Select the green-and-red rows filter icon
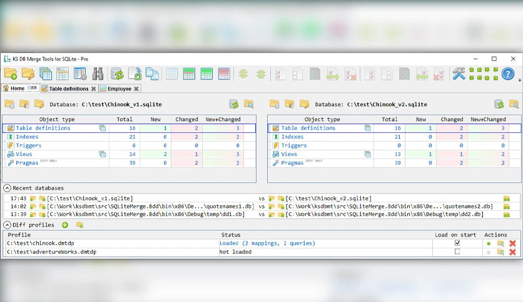Viewport: 523px width, 302px height. tap(189, 74)
